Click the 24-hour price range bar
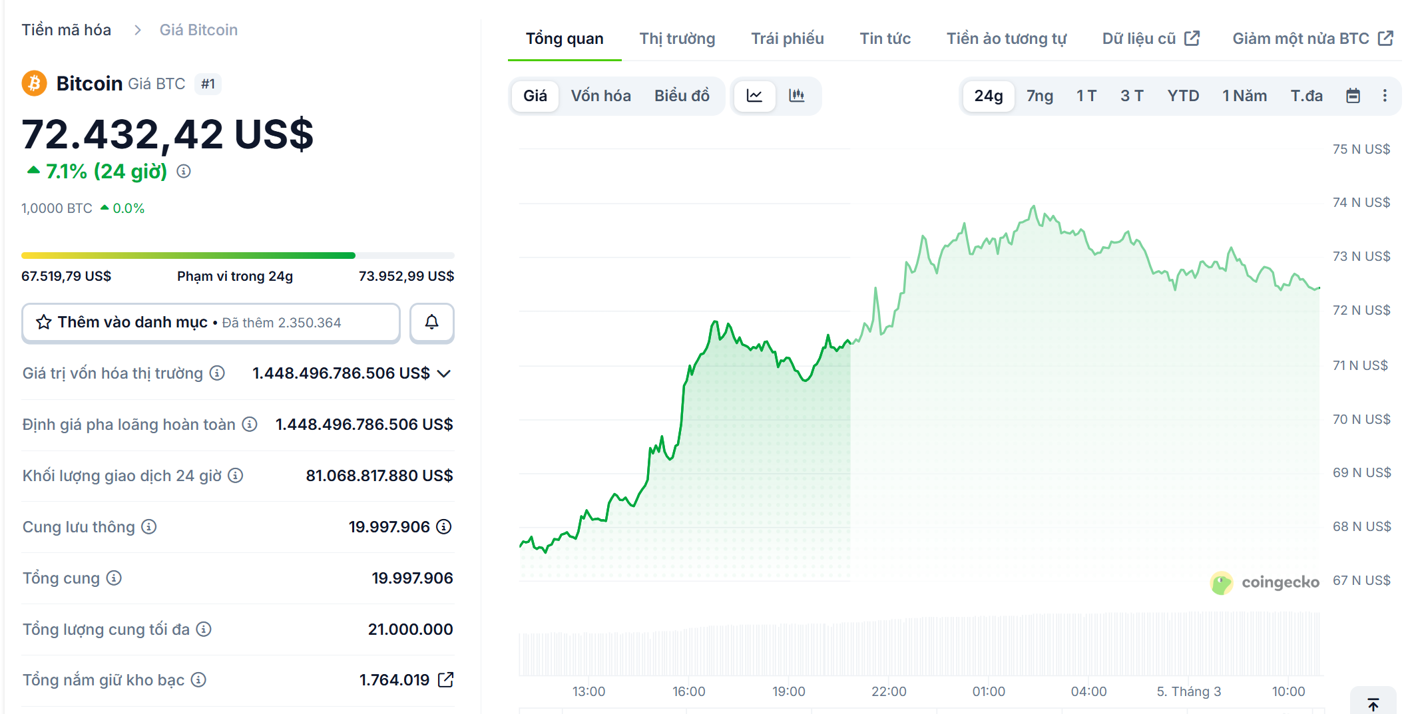 pyautogui.click(x=237, y=255)
